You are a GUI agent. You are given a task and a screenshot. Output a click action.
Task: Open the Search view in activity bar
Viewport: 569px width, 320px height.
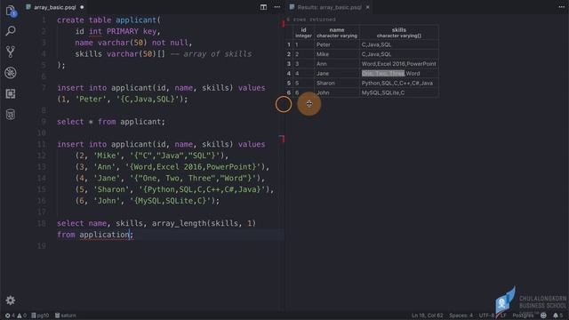click(11, 31)
